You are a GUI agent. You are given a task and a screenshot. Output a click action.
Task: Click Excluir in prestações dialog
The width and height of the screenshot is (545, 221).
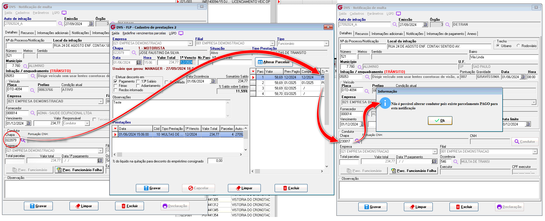pyautogui.click(x=291, y=188)
